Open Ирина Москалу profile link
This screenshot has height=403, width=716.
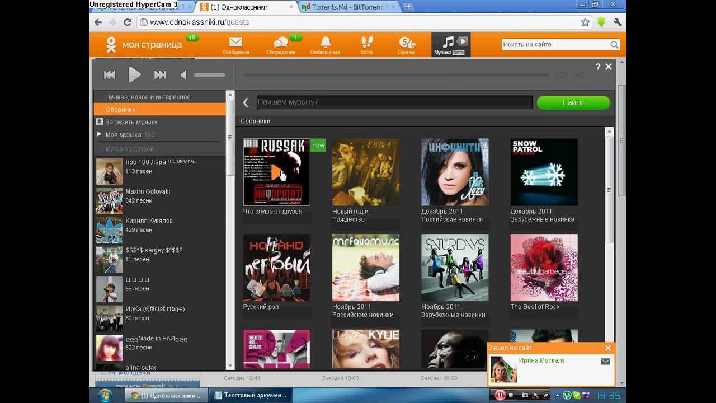(x=541, y=360)
